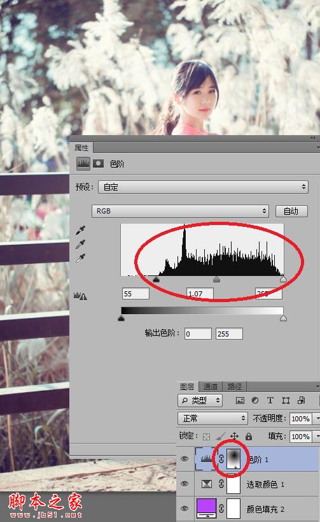320x522 pixels.
Task: Switch to the 属性 tab
Action: (x=81, y=147)
